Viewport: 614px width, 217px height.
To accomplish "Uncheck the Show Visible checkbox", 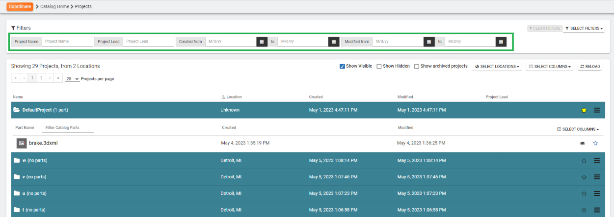I will point(342,66).
